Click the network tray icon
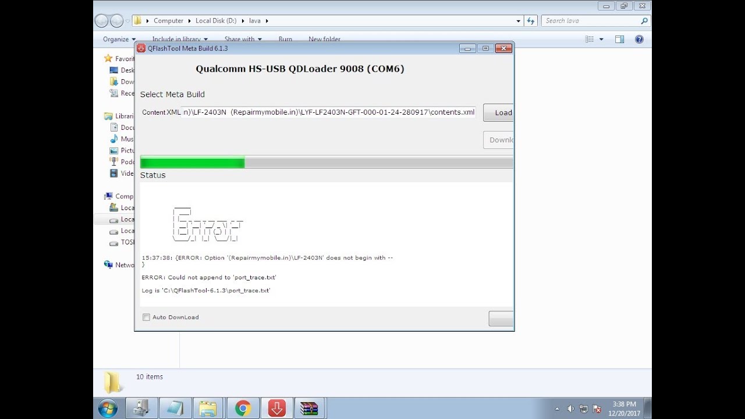Viewport: 745px width, 419px height. [x=583, y=409]
